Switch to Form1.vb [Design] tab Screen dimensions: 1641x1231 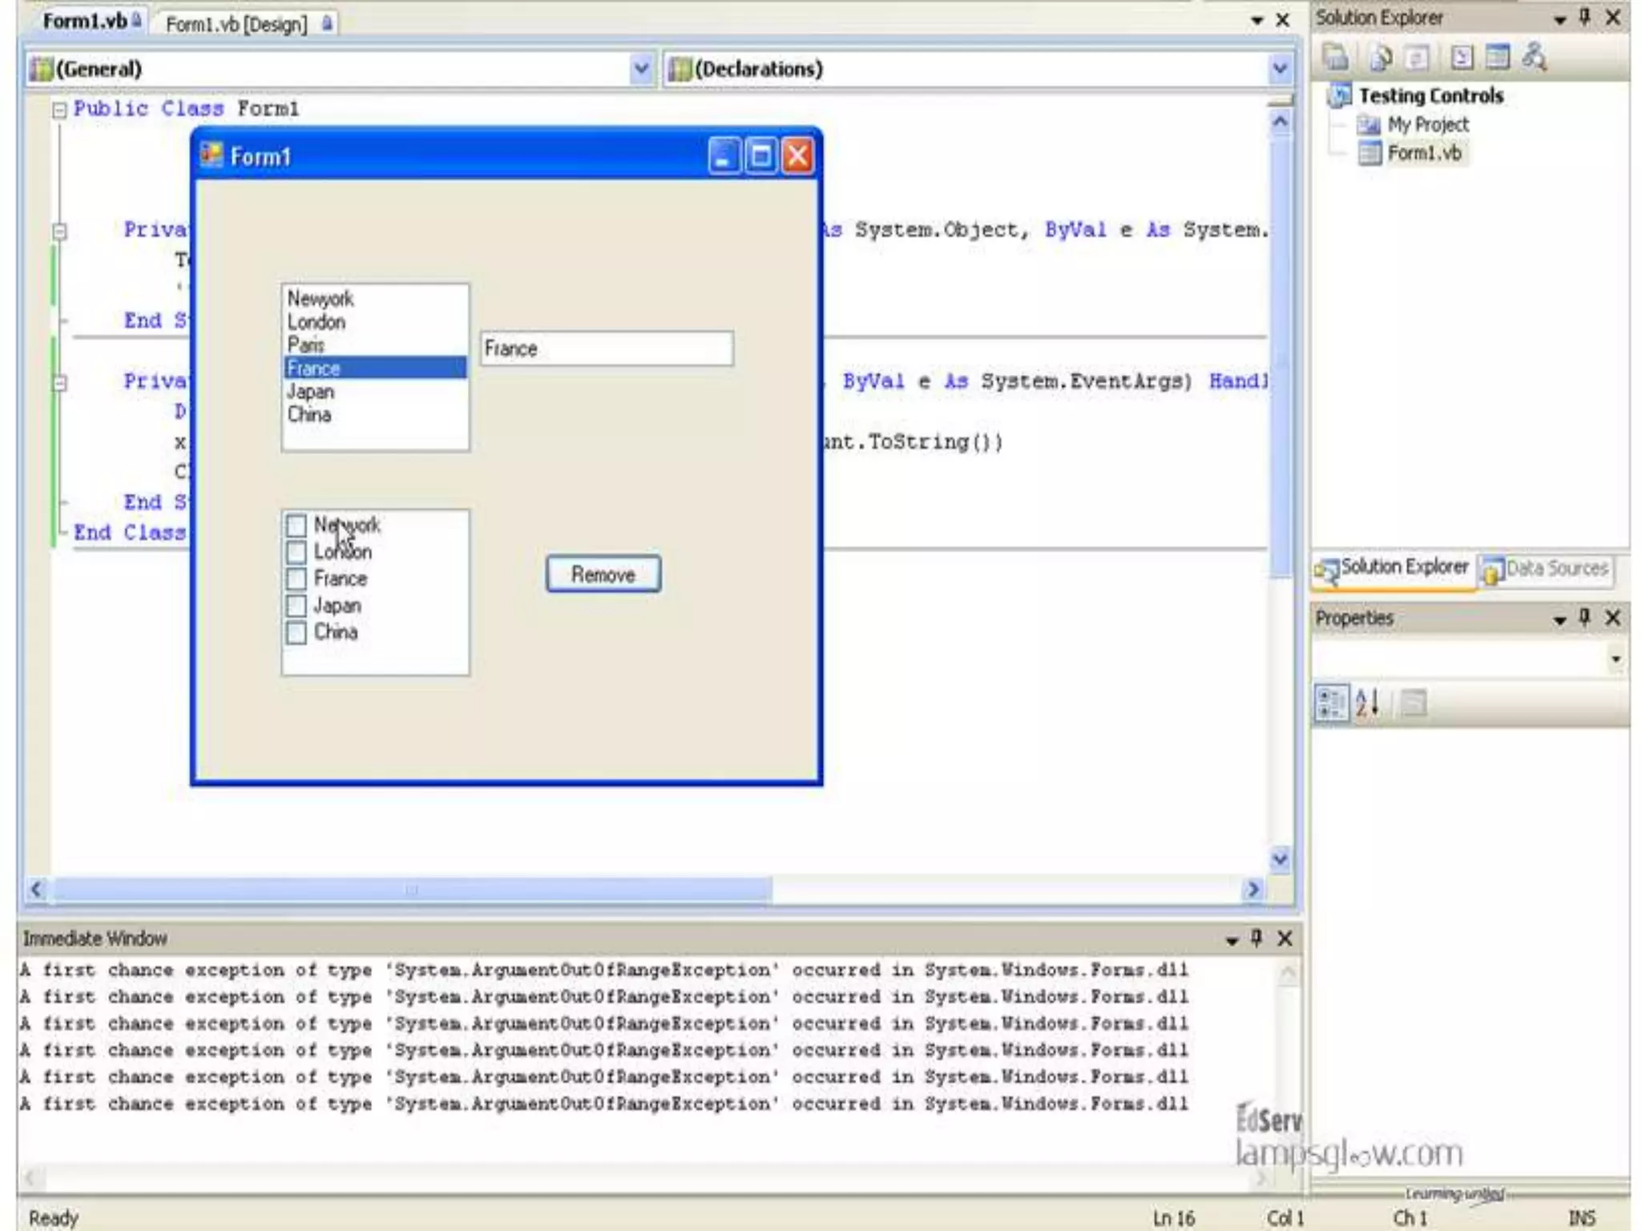click(x=248, y=24)
